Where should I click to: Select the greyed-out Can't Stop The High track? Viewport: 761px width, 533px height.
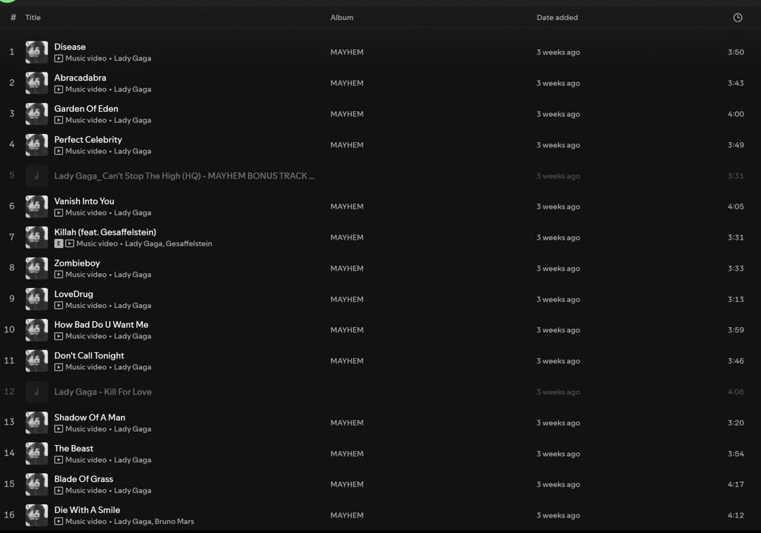(x=184, y=175)
